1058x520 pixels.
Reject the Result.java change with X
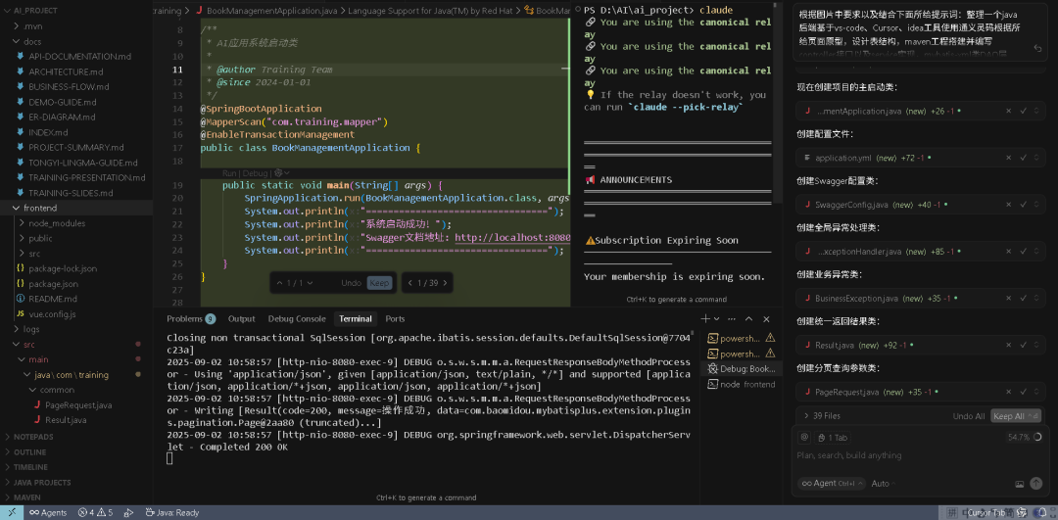click(1009, 346)
